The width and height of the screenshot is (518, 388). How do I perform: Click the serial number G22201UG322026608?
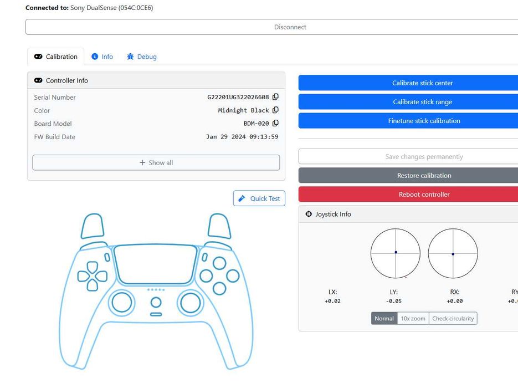tap(238, 97)
